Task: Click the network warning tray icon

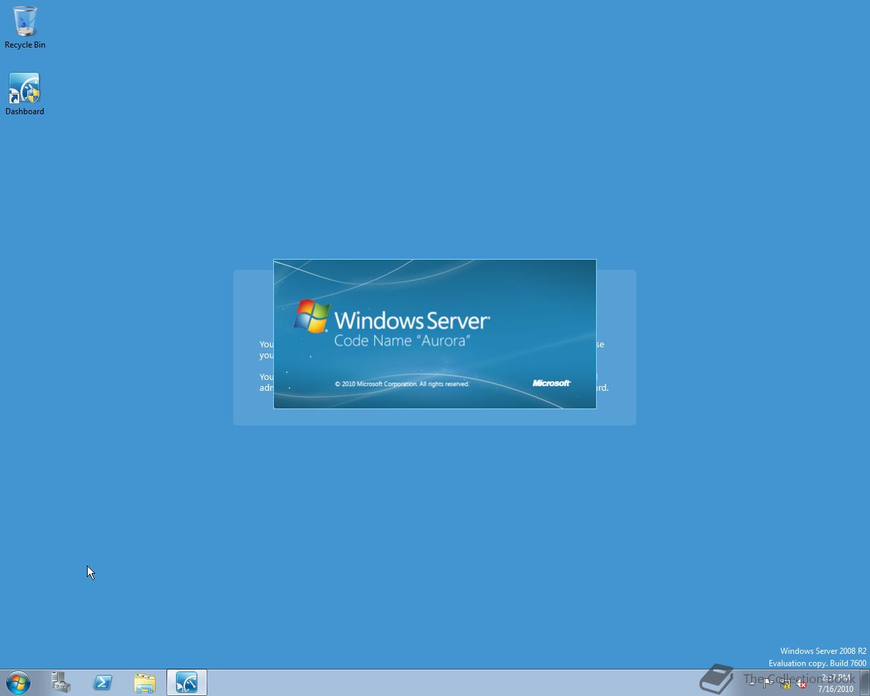Action: coord(785,683)
